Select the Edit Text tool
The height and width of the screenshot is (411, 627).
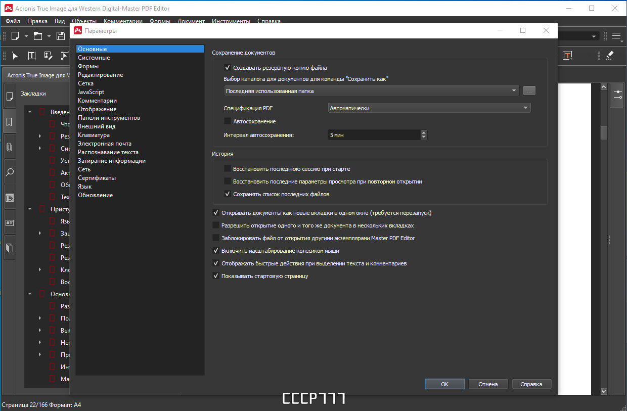(x=31, y=56)
